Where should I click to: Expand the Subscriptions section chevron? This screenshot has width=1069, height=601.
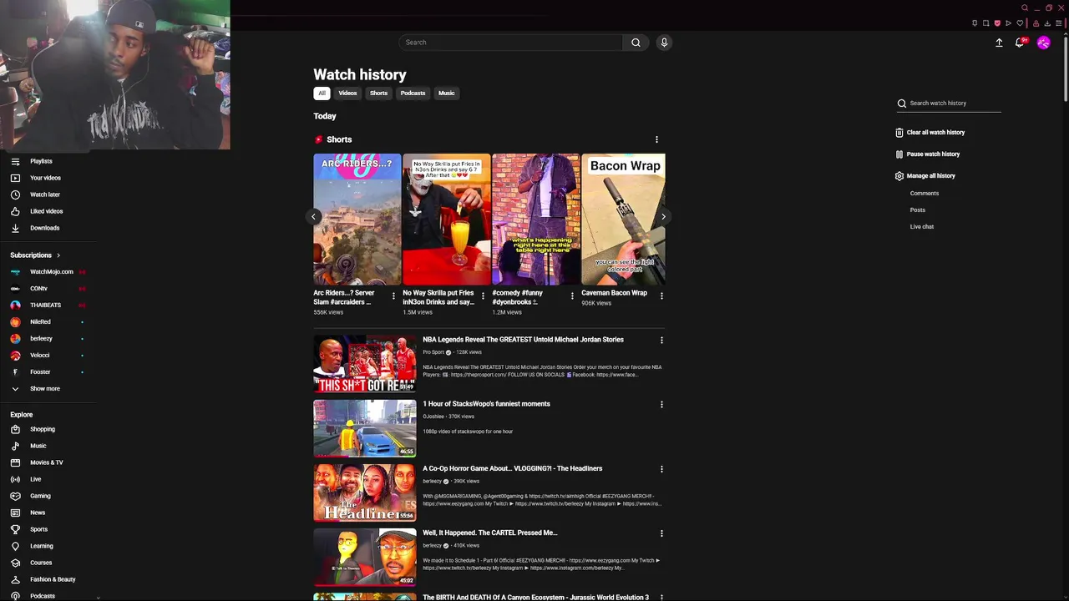[x=58, y=255]
